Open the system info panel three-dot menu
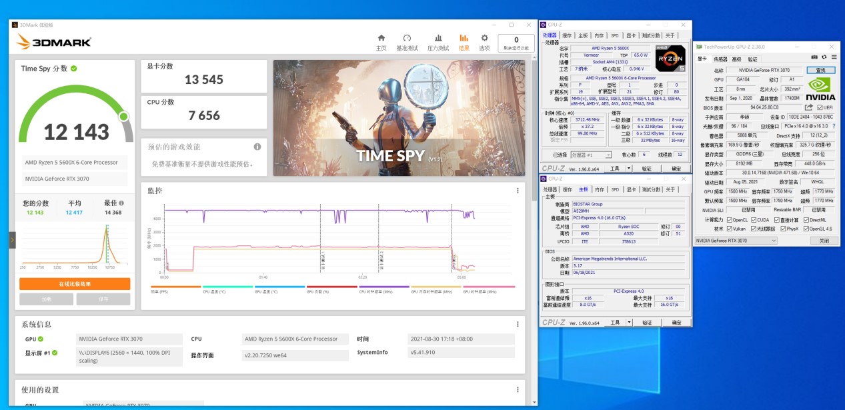This screenshot has width=845, height=410. (518, 325)
